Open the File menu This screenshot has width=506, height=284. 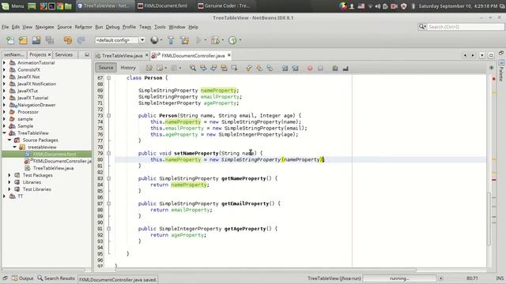pos(6,27)
